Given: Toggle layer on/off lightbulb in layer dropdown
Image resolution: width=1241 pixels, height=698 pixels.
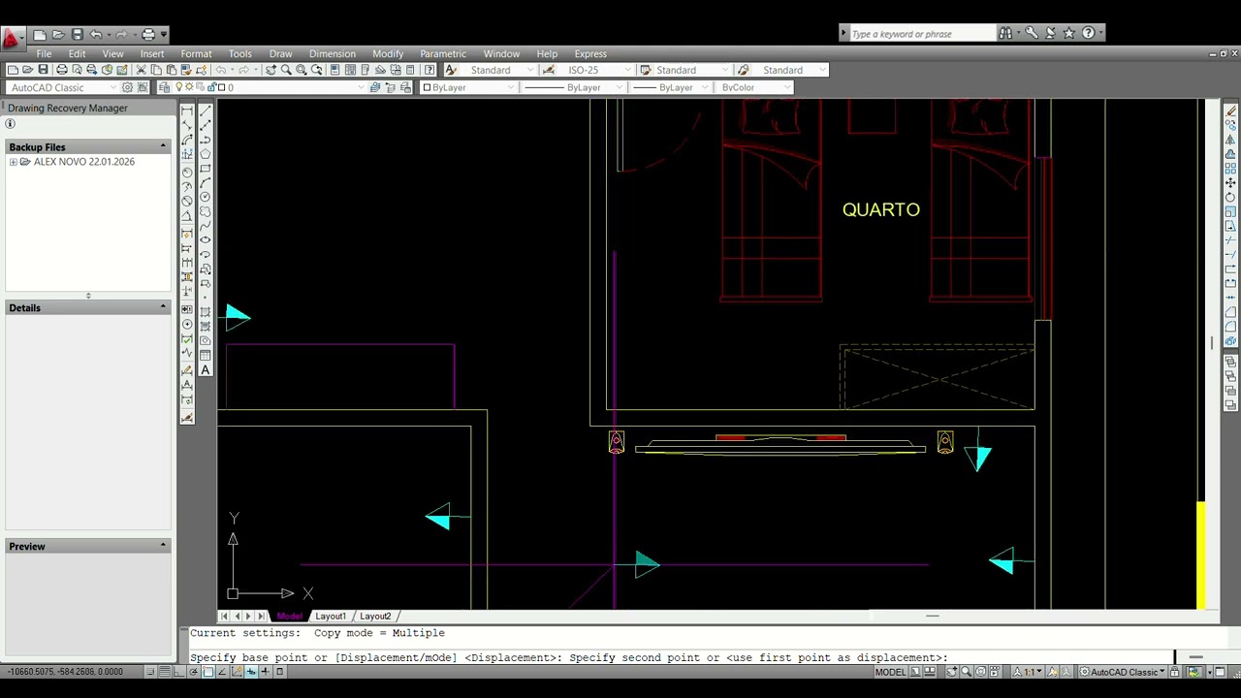Looking at the screenshot, I should [x=178, y=87].
